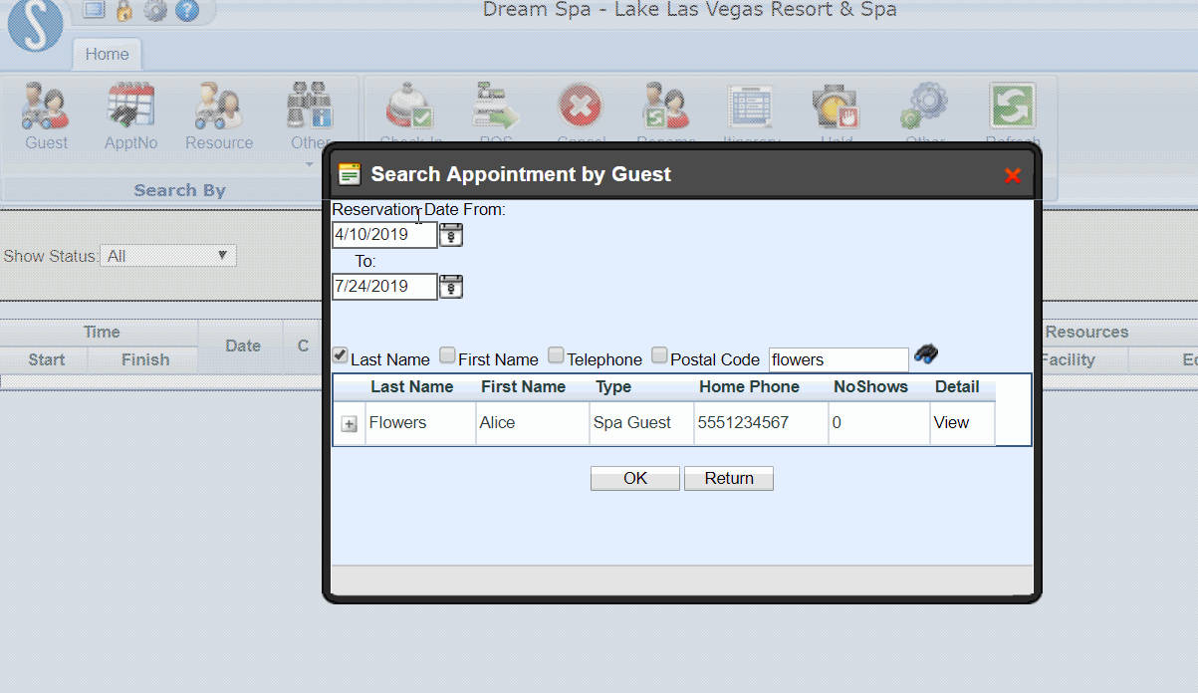Open the calendar next to From date

click(450, 234)
